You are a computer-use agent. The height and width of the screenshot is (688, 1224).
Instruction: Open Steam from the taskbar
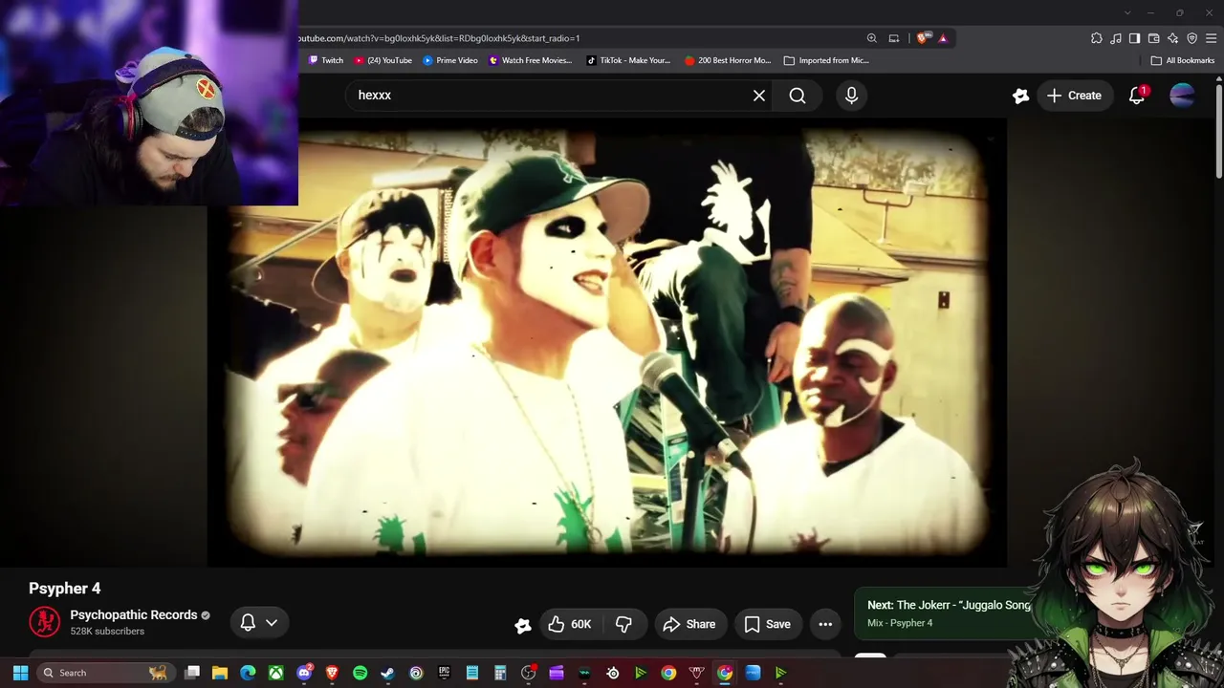click(x=387, y=673)
